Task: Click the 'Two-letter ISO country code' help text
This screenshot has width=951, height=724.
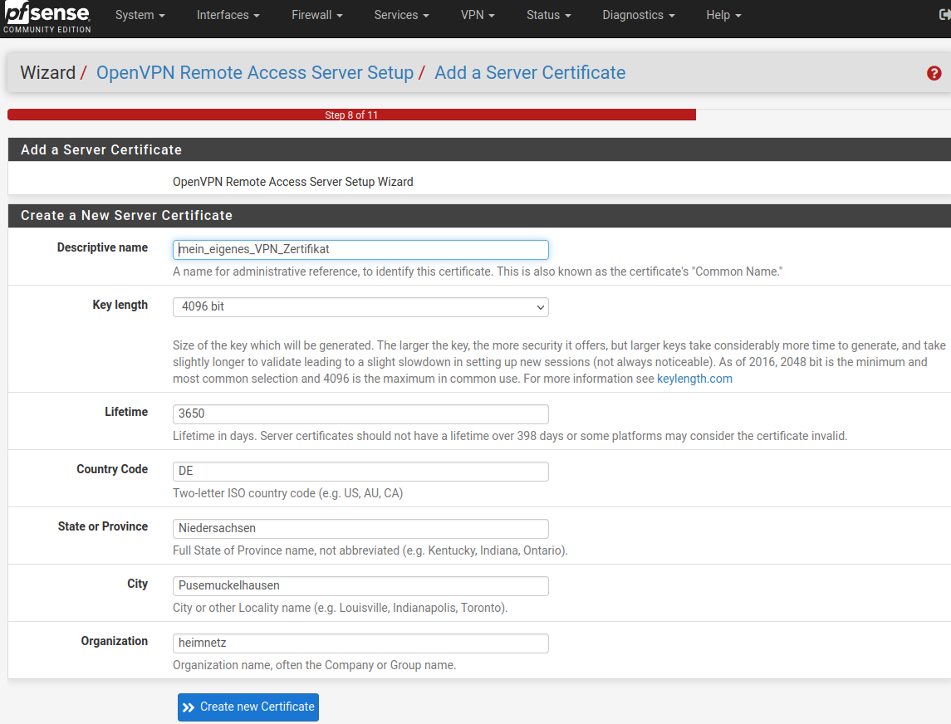Action: (287, 493)
